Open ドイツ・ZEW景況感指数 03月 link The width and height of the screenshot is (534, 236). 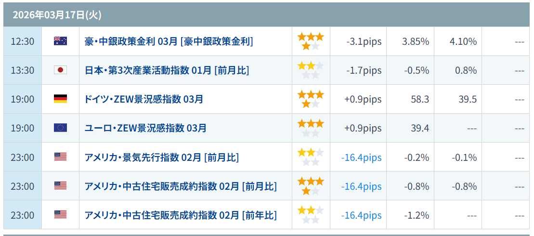pos(143,99)
